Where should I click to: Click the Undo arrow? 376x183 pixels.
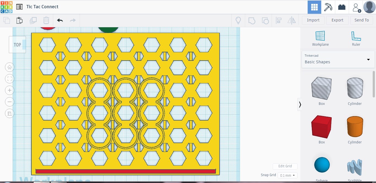(x=60, y=20)
